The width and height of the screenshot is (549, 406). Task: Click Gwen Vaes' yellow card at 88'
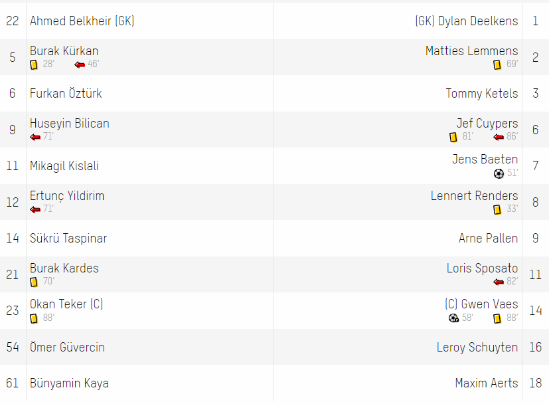(x=497, y=318)
